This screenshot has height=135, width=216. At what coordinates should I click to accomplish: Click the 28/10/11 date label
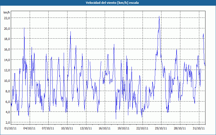pos(180,128)
